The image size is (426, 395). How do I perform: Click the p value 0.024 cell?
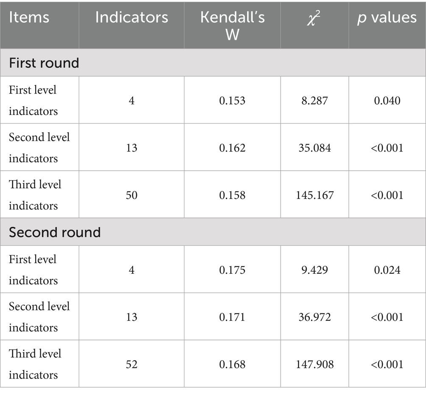(387, 270)
